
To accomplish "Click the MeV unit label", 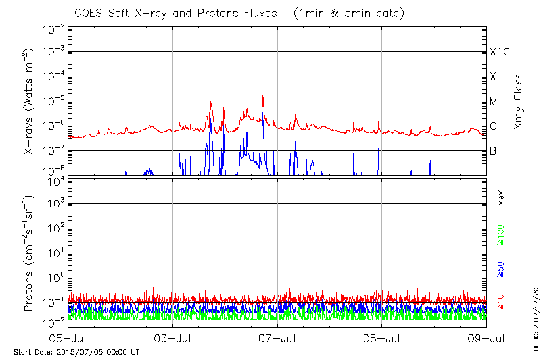I will tap(502, 199).
